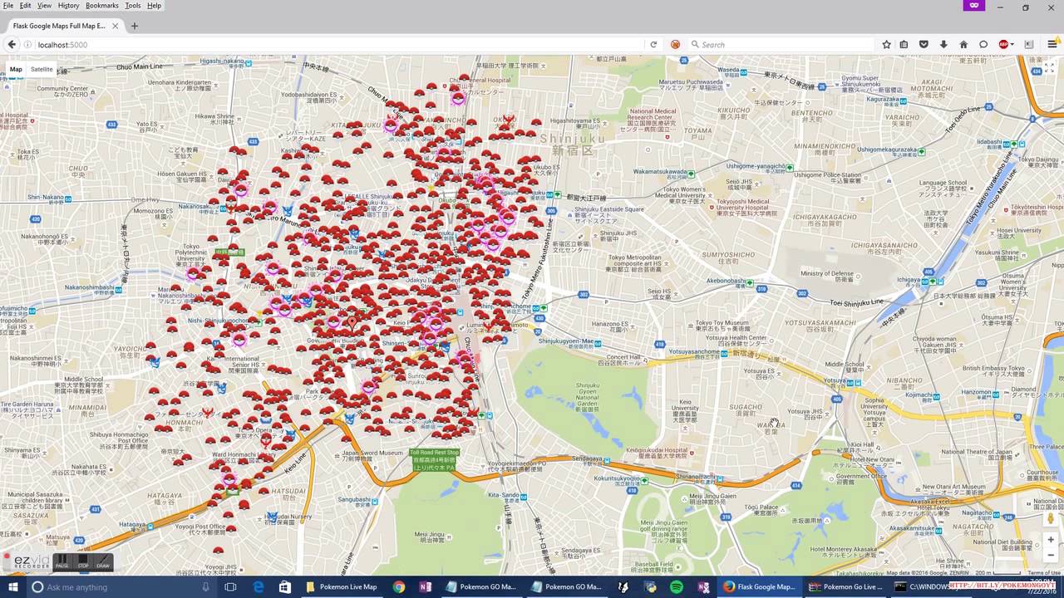Launch Microsoft Edge from the taskbar
The height and width of the screenshot is (598, 1064).
[x=259, y=587]
